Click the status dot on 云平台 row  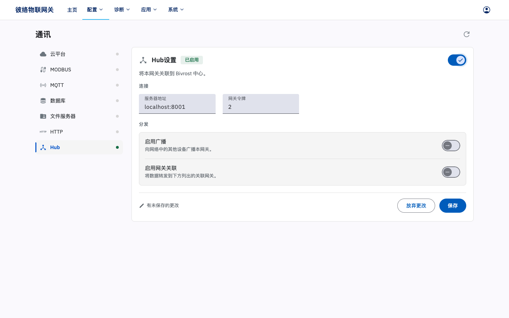coord(117,54)
